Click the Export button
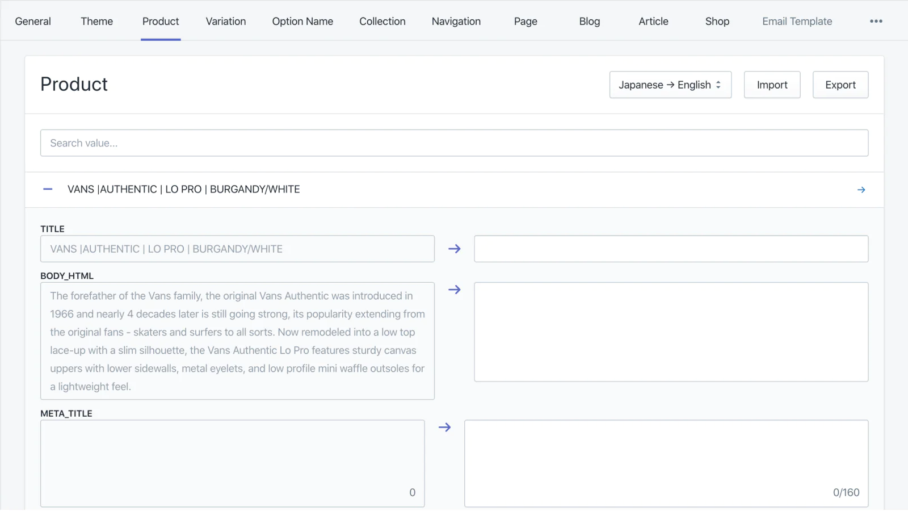908x511 pixels. click(x=840, y=85)
